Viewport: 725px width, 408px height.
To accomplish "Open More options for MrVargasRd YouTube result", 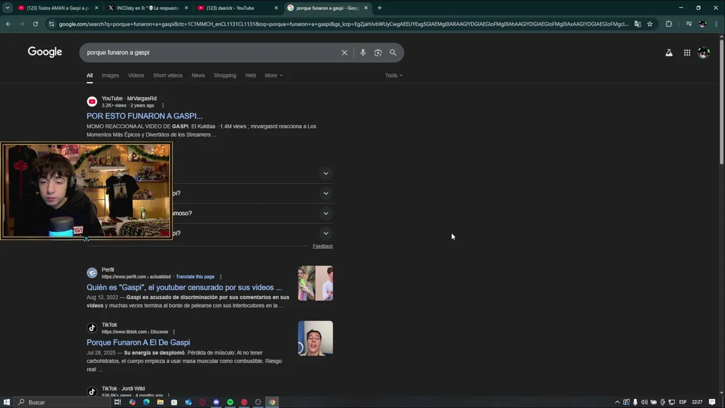I will (x=163, y=105).
